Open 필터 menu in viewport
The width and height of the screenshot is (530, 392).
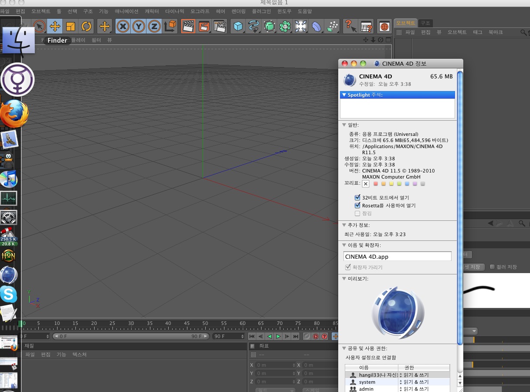pos(96,40)
